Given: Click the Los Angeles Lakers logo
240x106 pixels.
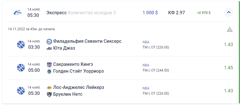Looking at the screenshot, I should [x=49, y=88].
